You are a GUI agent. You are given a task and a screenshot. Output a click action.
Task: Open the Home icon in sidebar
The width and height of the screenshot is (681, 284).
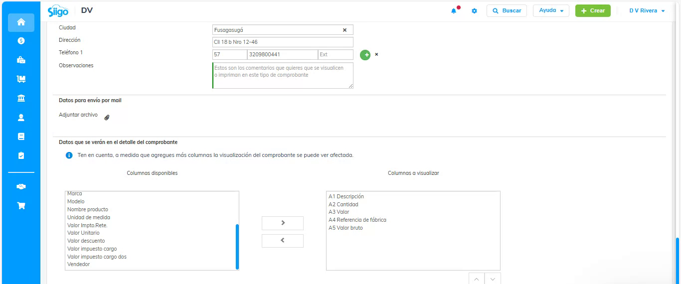(x=21, y=22)
